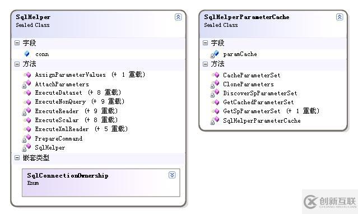The image size is (358, 214).
Task: Collapse the SqlHelper class box chevron
Action: point(178,17)
